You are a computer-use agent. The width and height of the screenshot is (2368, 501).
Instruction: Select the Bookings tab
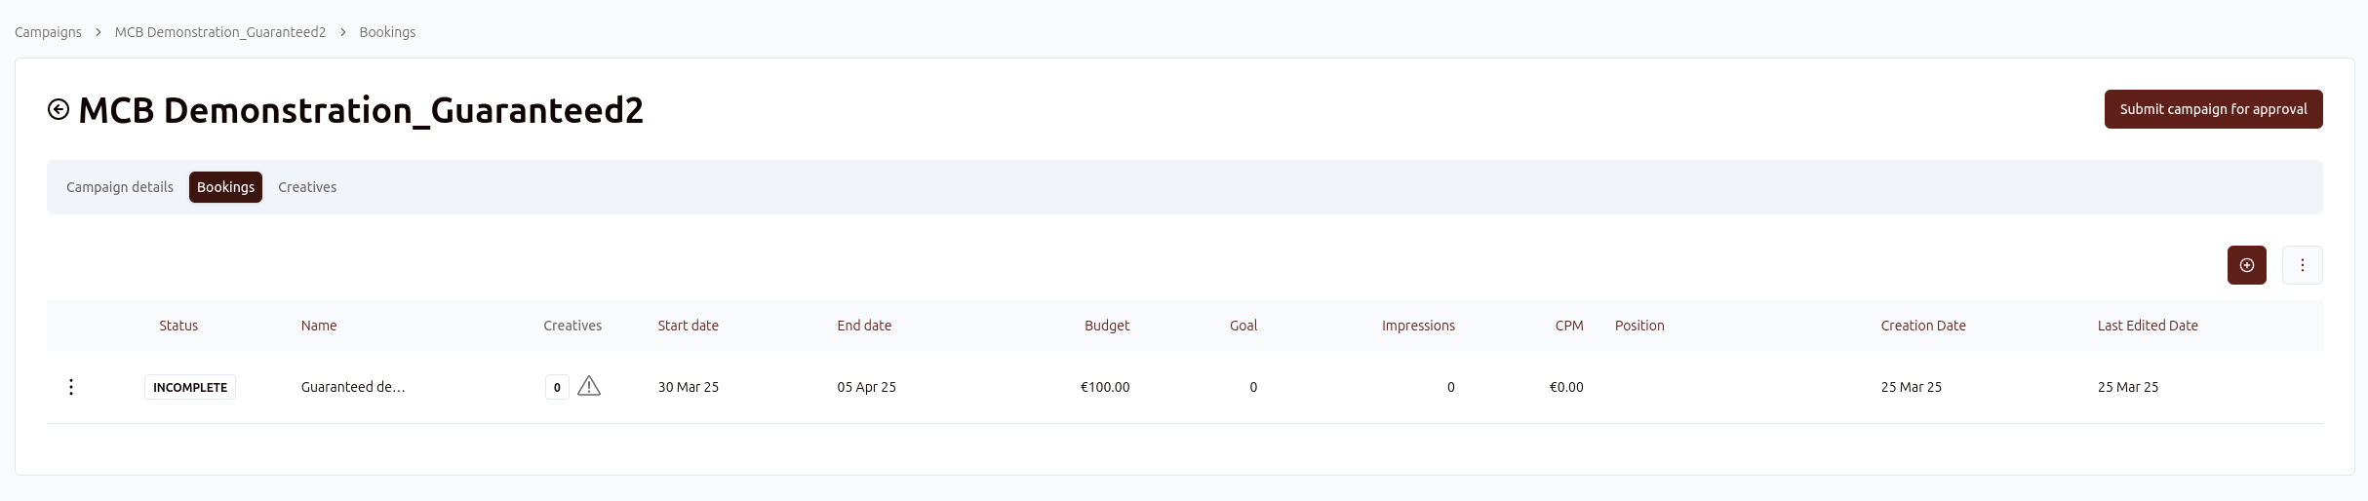coord(225,187)
